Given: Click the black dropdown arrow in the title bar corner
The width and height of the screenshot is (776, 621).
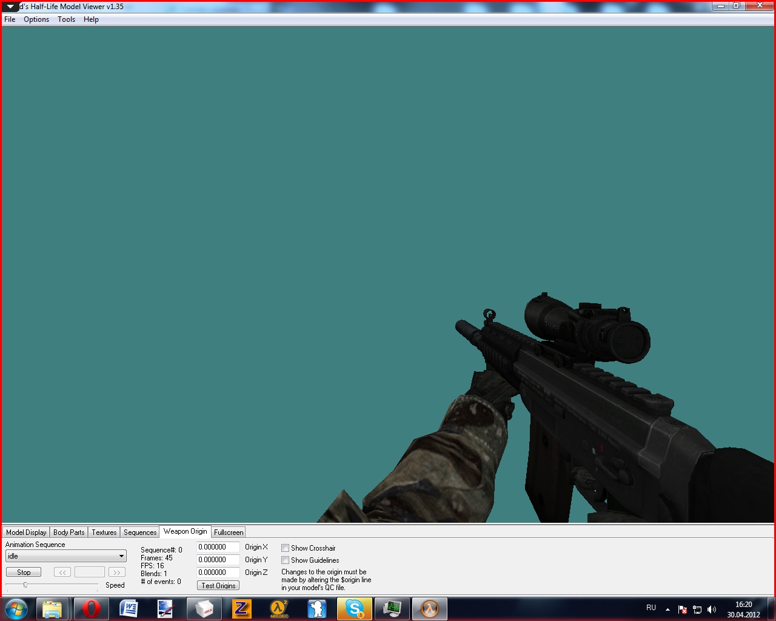Looking at the screenshot, I should click(10, 7).
